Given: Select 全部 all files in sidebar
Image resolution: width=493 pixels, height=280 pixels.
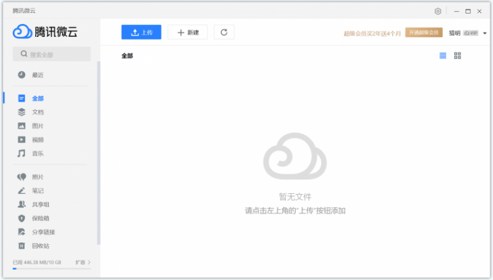Looking at the screenshot, I should click(x=38, y=98).
